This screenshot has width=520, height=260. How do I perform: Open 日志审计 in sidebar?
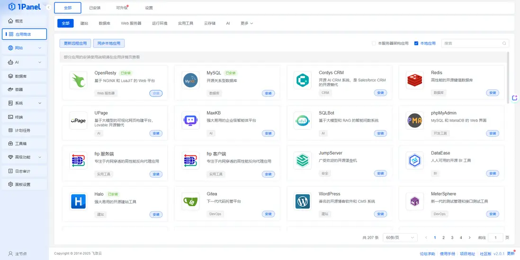(x=24, y=171)
